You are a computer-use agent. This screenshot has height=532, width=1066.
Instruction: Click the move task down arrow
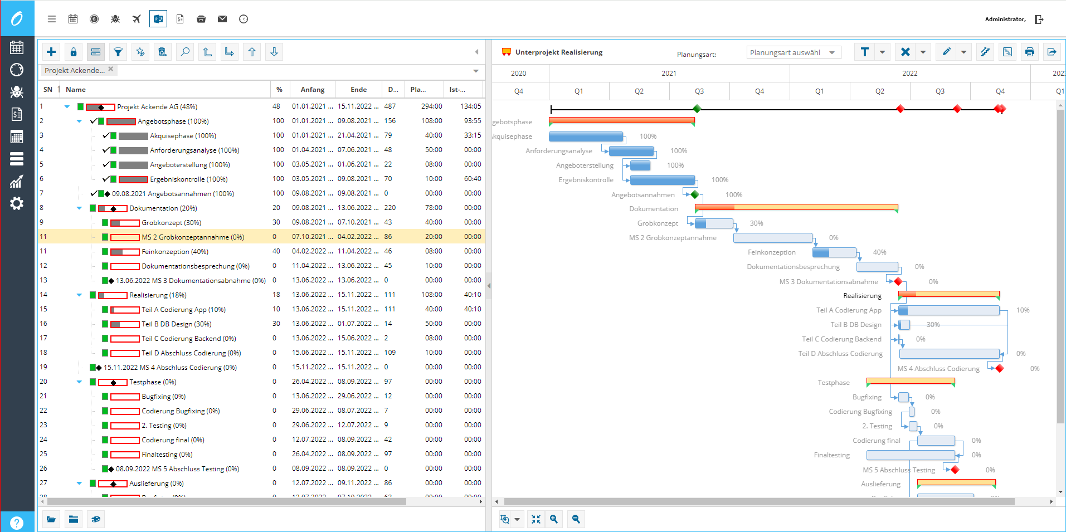[x=274, y=52]
